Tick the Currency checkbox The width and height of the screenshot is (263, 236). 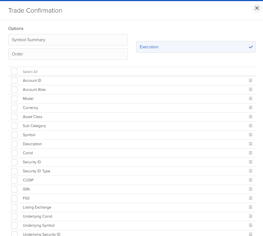[14, 108]
